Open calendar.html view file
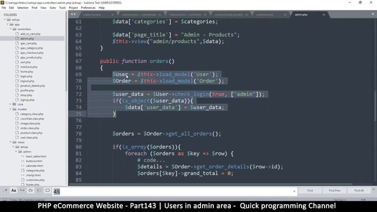 tap(34, 166)
